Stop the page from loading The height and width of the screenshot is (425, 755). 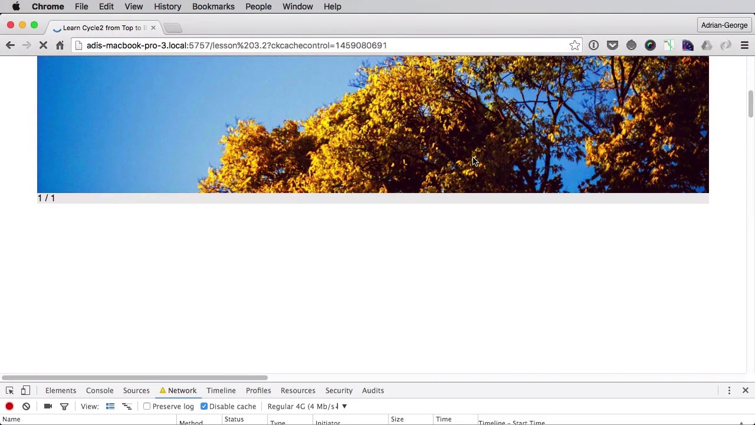pos(43,45)
